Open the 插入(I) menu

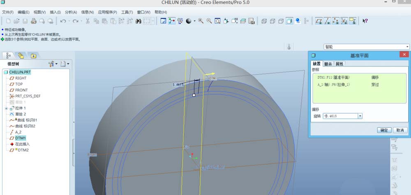(x=55, y=12)
